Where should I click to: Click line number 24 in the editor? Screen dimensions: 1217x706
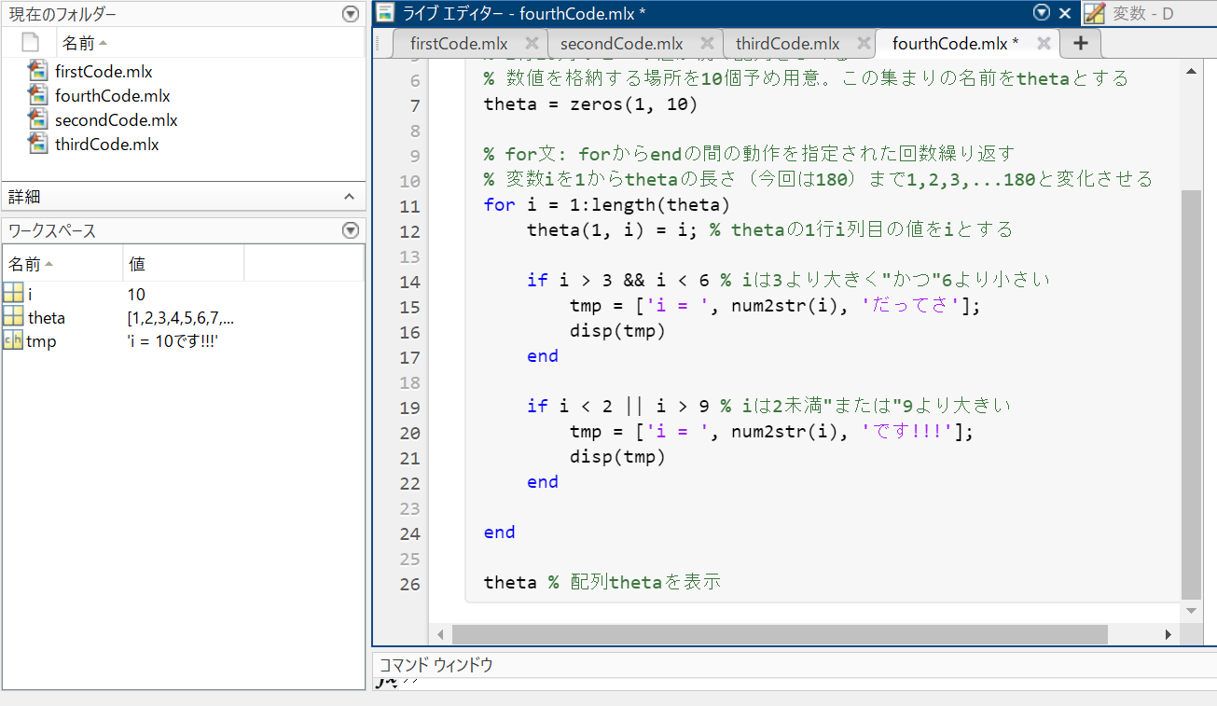coord(410,533)
